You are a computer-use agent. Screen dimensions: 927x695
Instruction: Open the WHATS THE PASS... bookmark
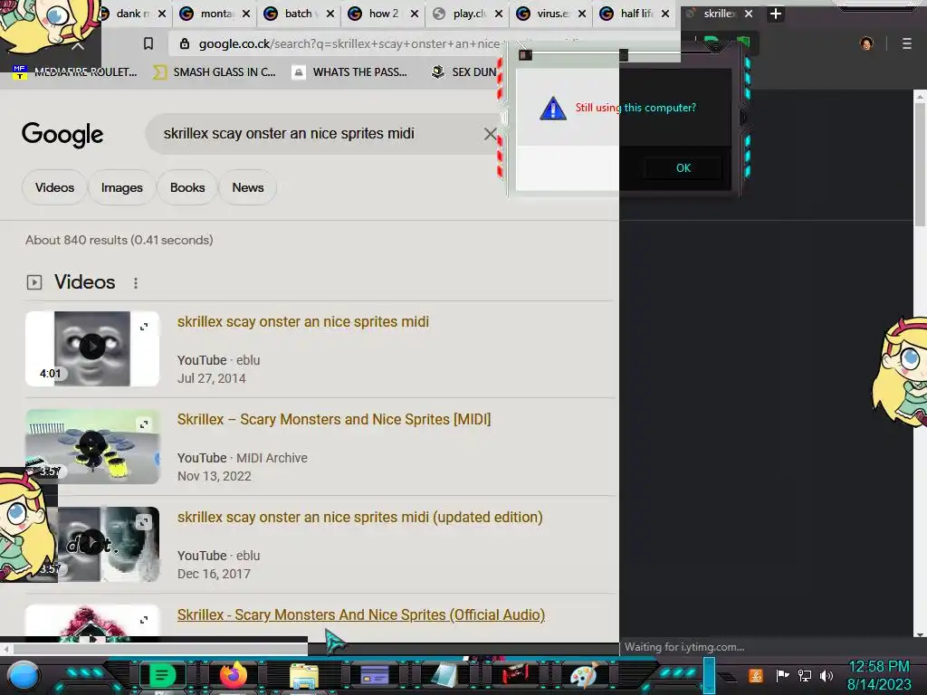pyautogui.click(x=350, y=72)
